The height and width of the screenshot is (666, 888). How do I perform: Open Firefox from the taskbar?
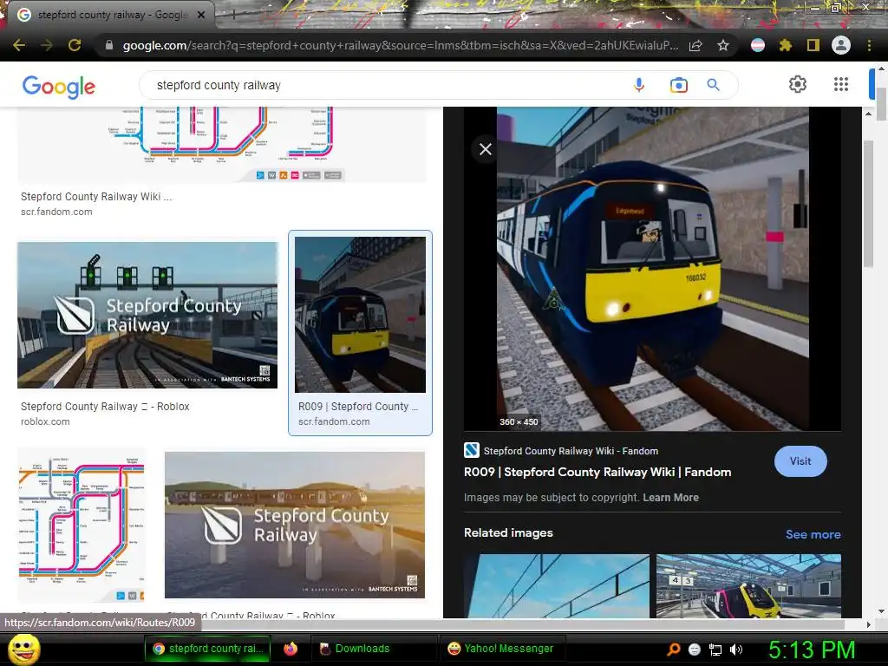[291, 649]
